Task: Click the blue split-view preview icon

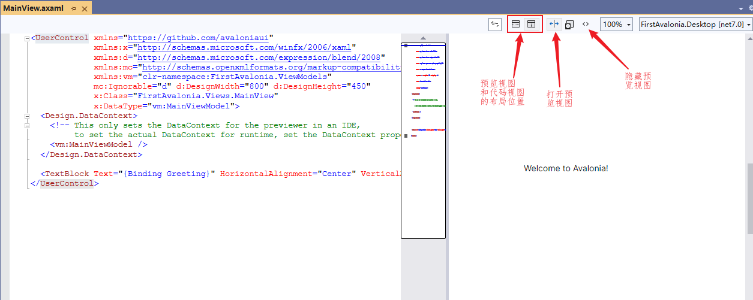Action: tap(554, 25)
